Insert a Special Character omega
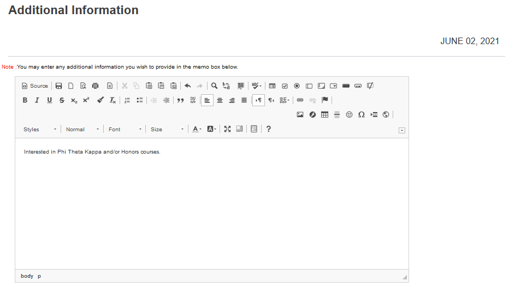509x287 pixels. [x=362, y=114]
